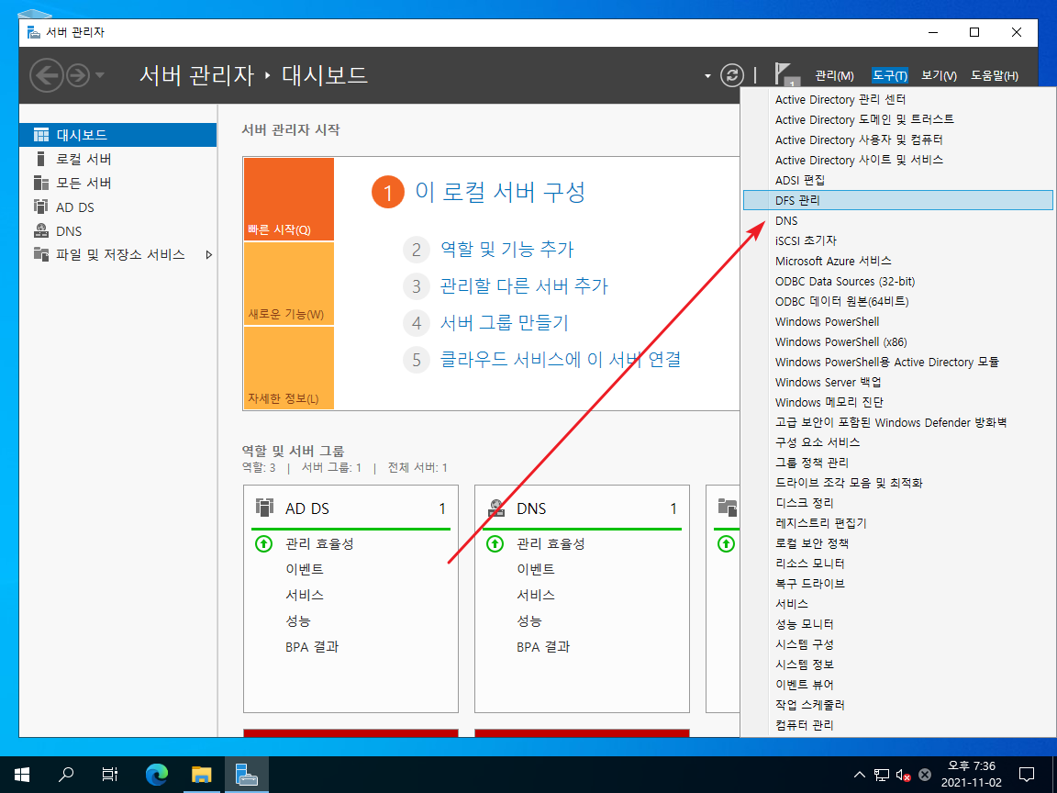Open the navigation history dropdown arrow
This screenshot has height=793, width=1057.
(x=100, y=75)
